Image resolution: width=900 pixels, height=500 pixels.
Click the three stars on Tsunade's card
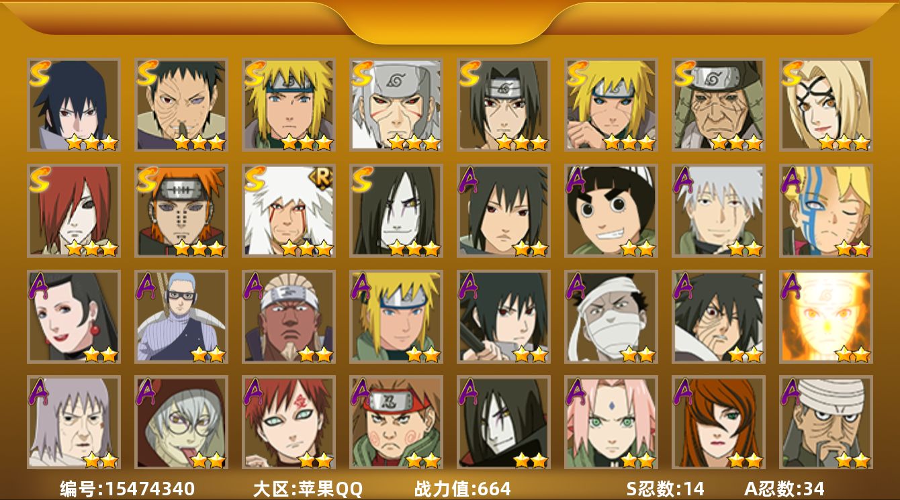(x=844, y=142)
